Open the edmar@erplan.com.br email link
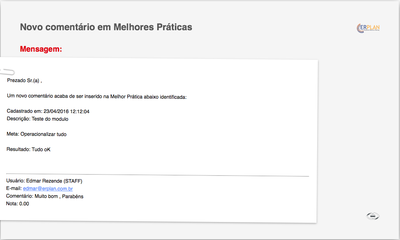This screenshot has width=400, height=240. click(48, 189)
